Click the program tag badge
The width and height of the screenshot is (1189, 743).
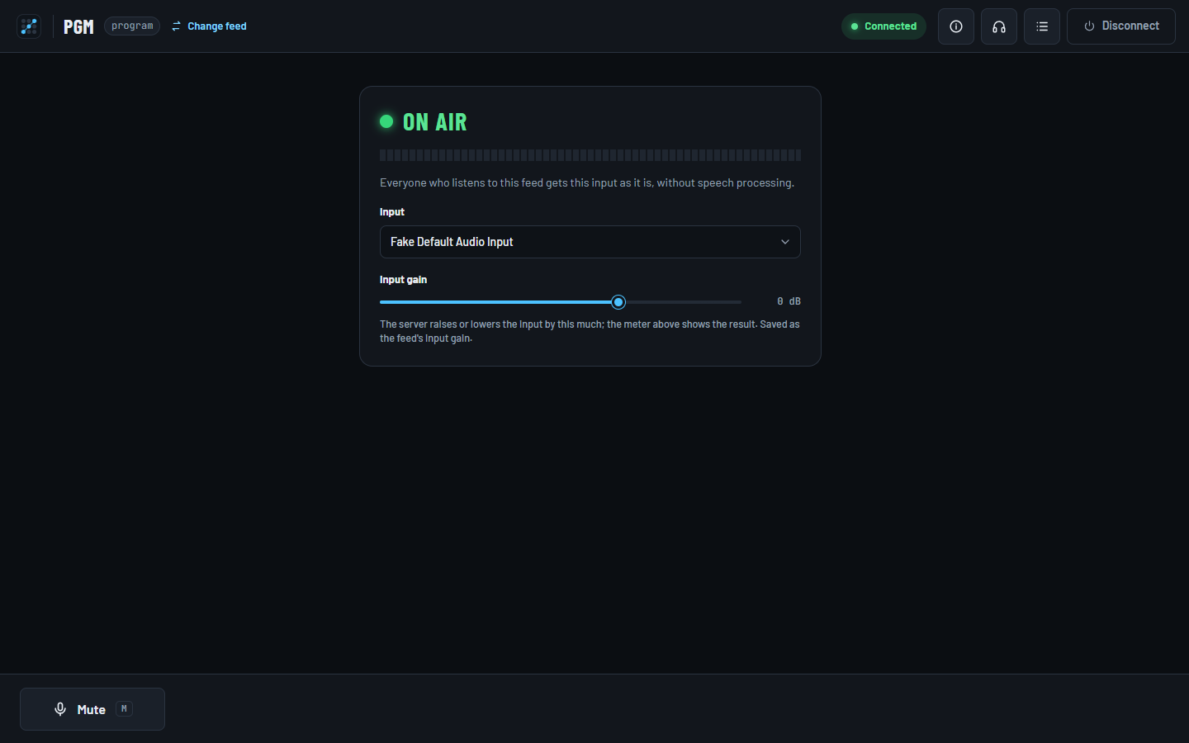pyautogui.click(x=132, y=26)
